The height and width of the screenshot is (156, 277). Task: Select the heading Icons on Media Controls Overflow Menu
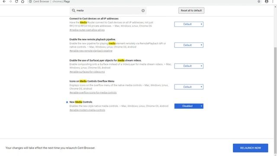tap(92, 81)
